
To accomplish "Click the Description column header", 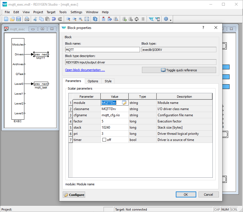I will click(x=184, y=97).
